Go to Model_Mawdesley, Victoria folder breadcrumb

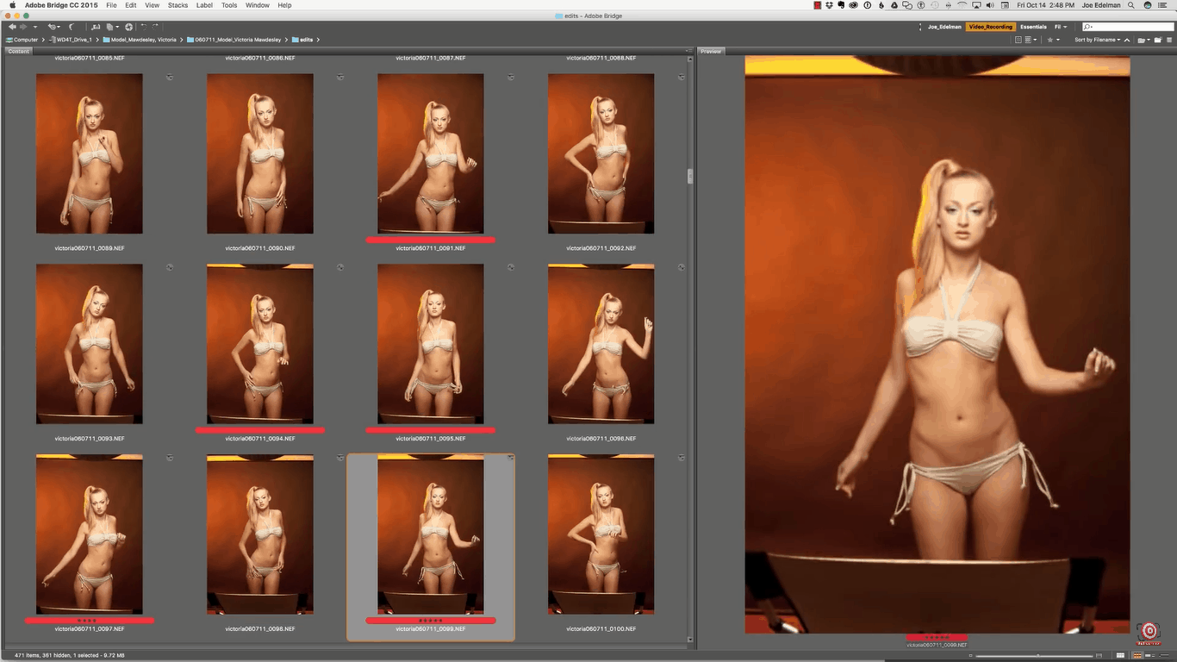pyautogui.click(x=140, y=40)
